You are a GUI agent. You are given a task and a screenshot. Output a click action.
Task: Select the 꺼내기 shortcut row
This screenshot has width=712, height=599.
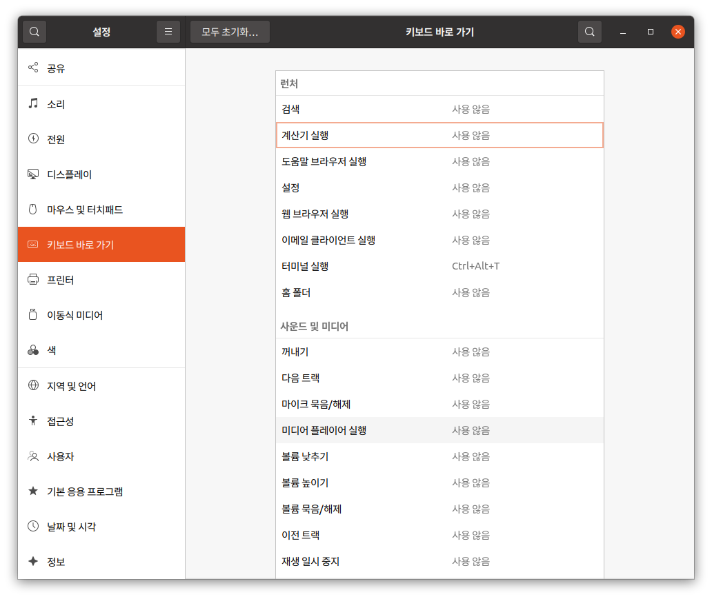tap(439, 352)
